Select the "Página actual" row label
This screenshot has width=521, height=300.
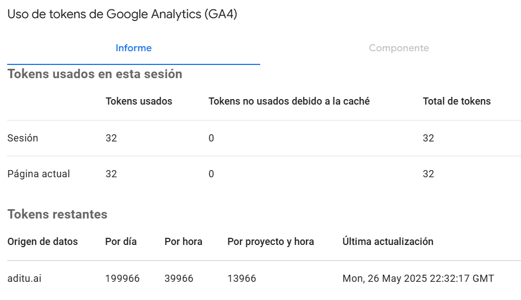pos(39,174)
